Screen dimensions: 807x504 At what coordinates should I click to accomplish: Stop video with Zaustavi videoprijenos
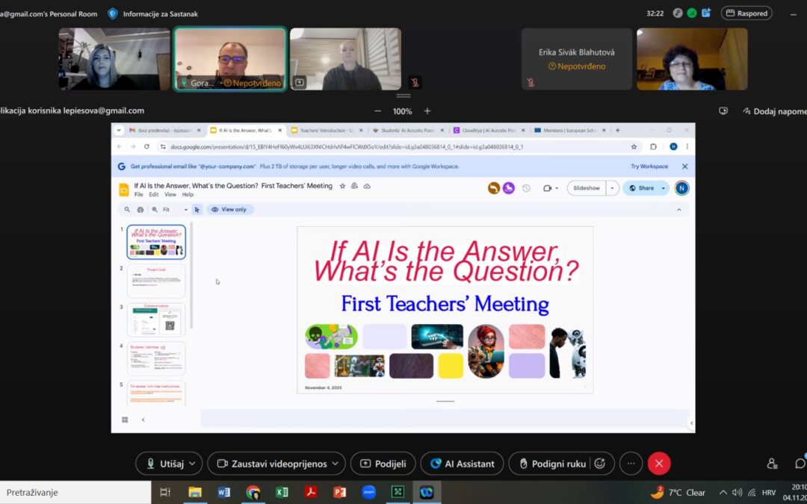pyautogui.click(x=271, y=464)
